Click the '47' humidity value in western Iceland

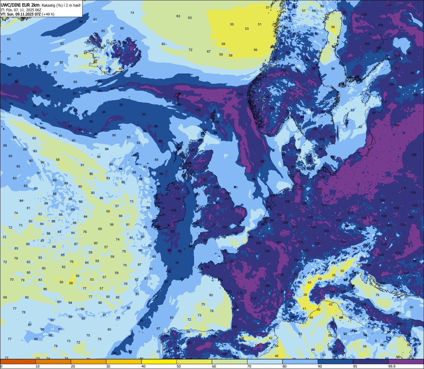85,53
